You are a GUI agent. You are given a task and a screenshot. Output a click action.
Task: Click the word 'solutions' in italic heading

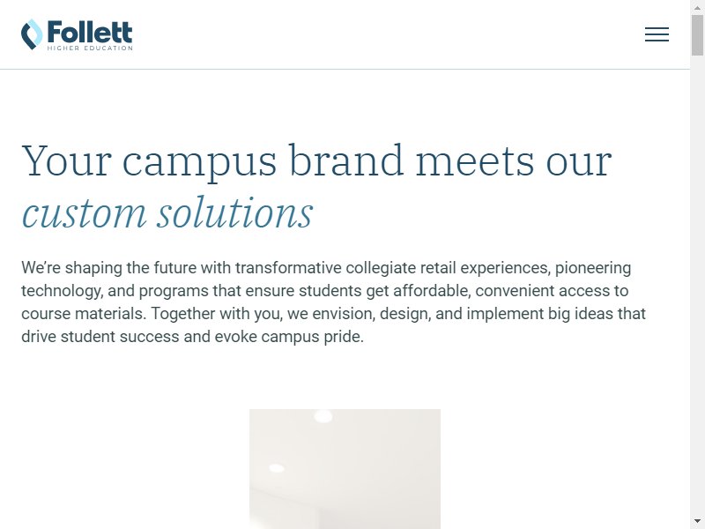pyautogui.click(x=234, y=212)
